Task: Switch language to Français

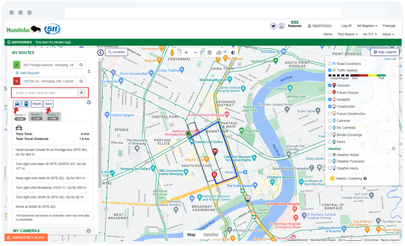Action: pos(389,26)
